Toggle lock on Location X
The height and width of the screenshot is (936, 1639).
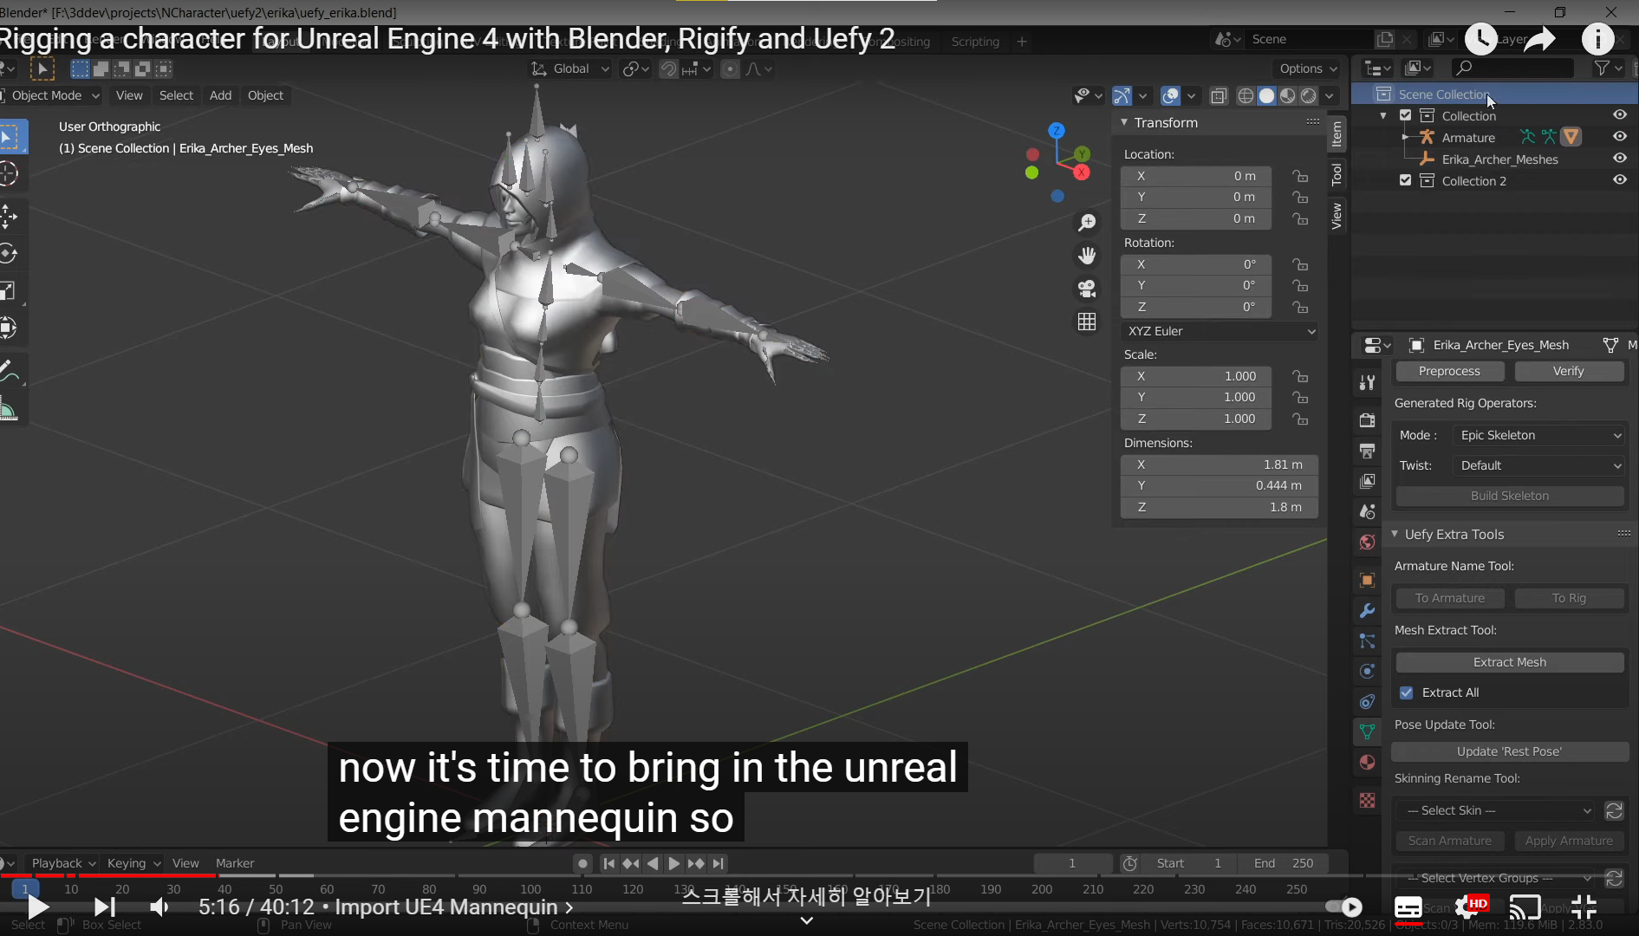1300,176
